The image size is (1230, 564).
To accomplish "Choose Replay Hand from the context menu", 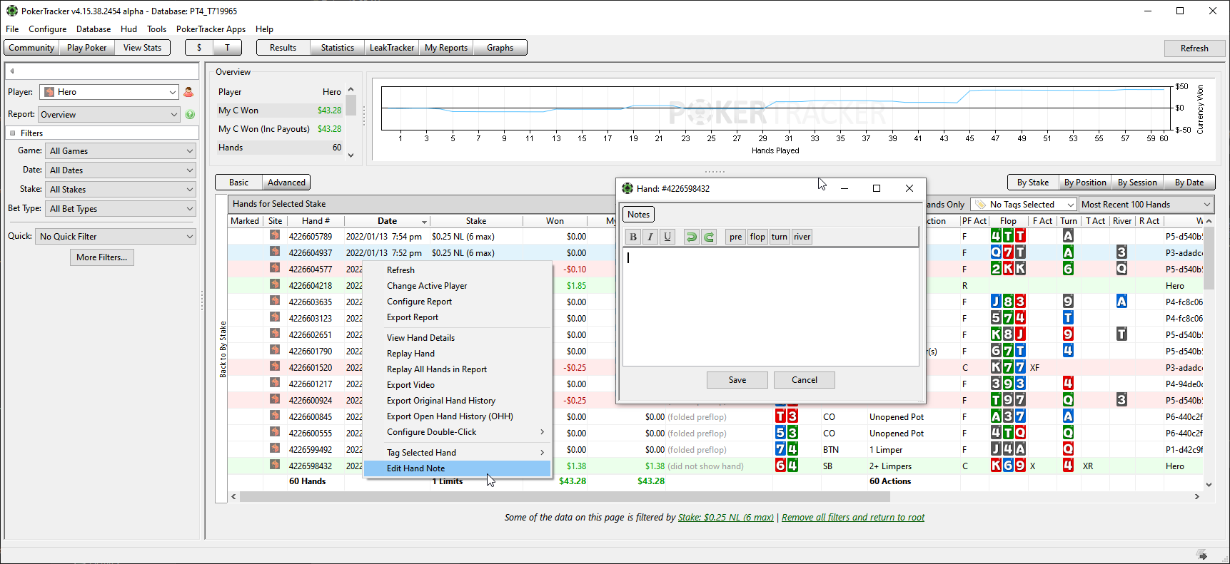I will click(x=457, y=354).
